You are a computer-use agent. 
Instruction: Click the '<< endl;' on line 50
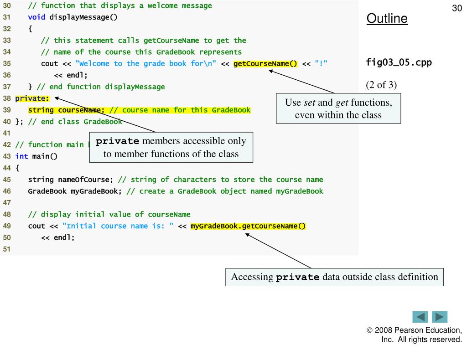(x=58, y=238)
